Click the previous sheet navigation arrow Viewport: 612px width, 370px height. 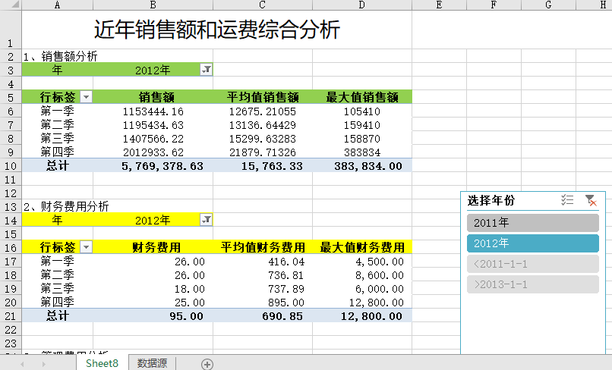click(x=22, y=364)
